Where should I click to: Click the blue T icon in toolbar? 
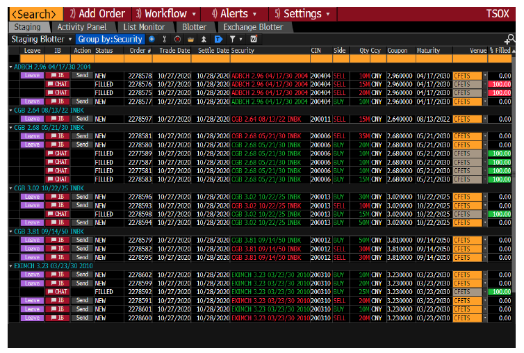coord(218,40)
